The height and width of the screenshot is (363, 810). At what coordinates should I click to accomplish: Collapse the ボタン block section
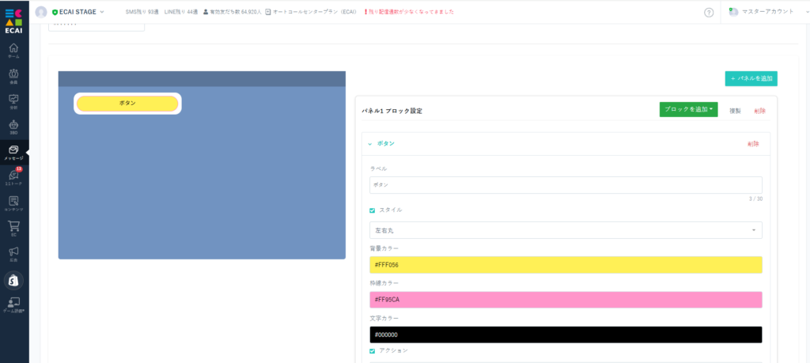[x=370, y=144]
